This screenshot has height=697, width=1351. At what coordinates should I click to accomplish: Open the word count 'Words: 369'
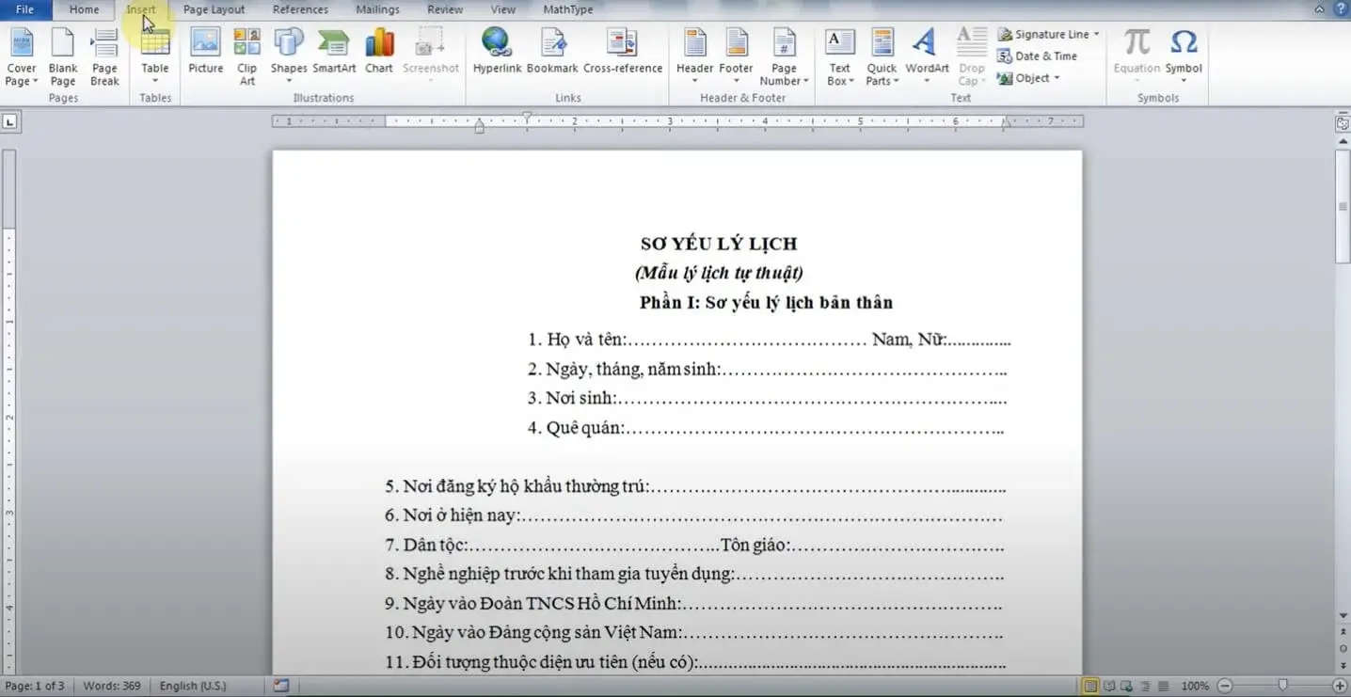111,686
